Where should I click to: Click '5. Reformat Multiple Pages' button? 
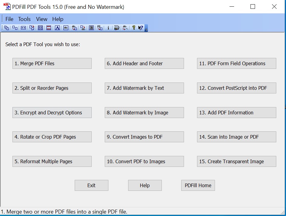52,161
